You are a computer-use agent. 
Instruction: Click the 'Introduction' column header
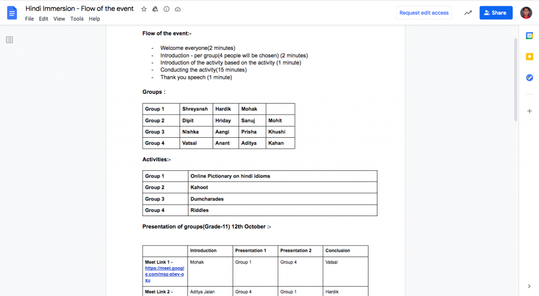pyautogui.click(x=210, y=251)
